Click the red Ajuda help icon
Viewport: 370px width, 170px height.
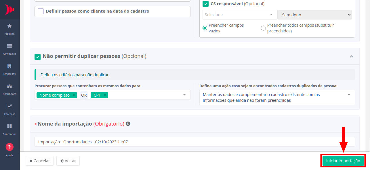tap(9, 147)
